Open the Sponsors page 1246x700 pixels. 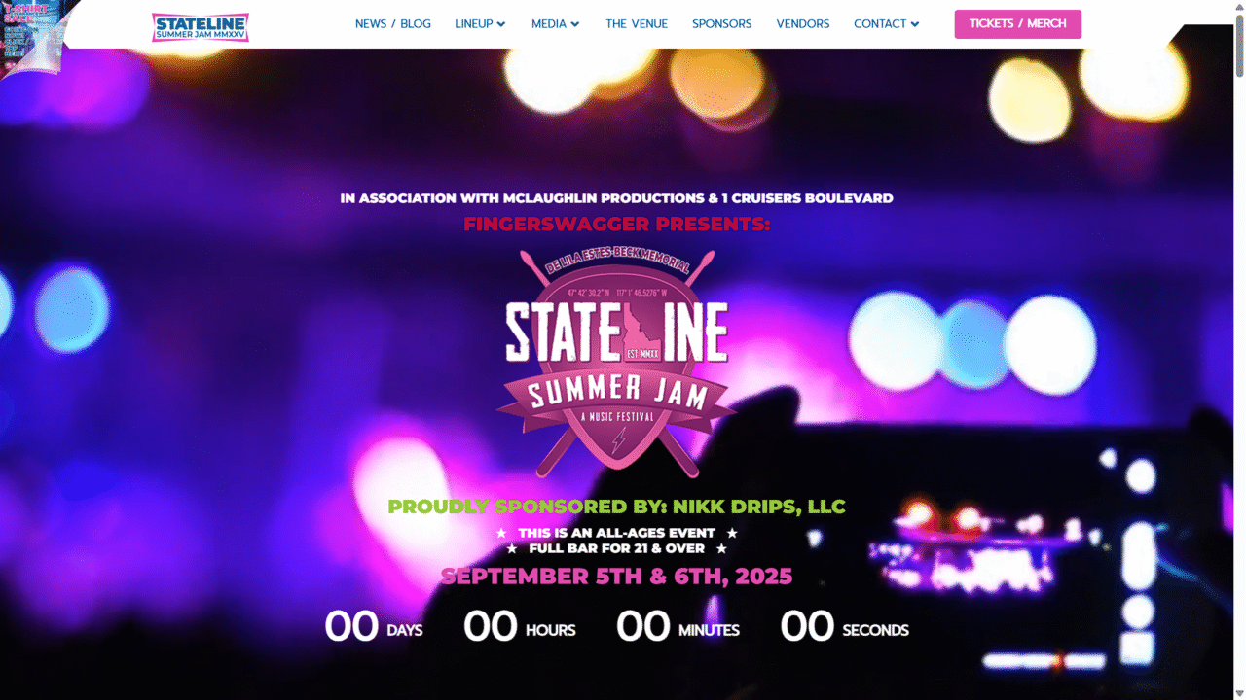pos(722,24)
